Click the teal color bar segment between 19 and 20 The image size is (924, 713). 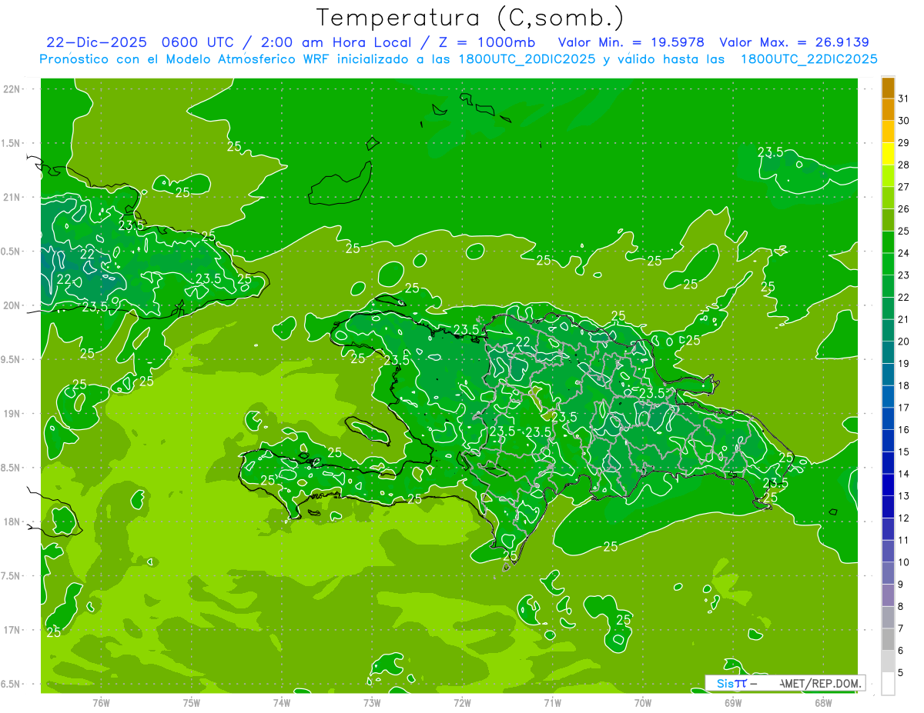click(x=888, y=353)
